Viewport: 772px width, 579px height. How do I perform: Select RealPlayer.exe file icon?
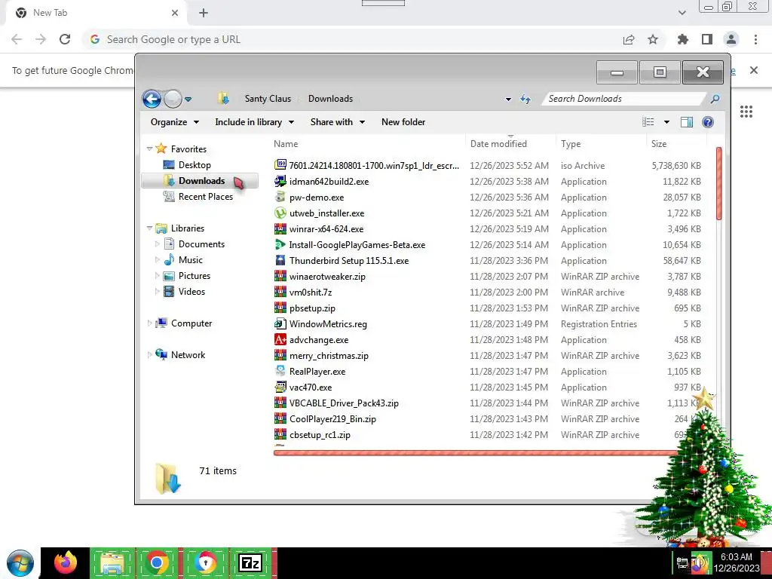[x=280, y=371]
